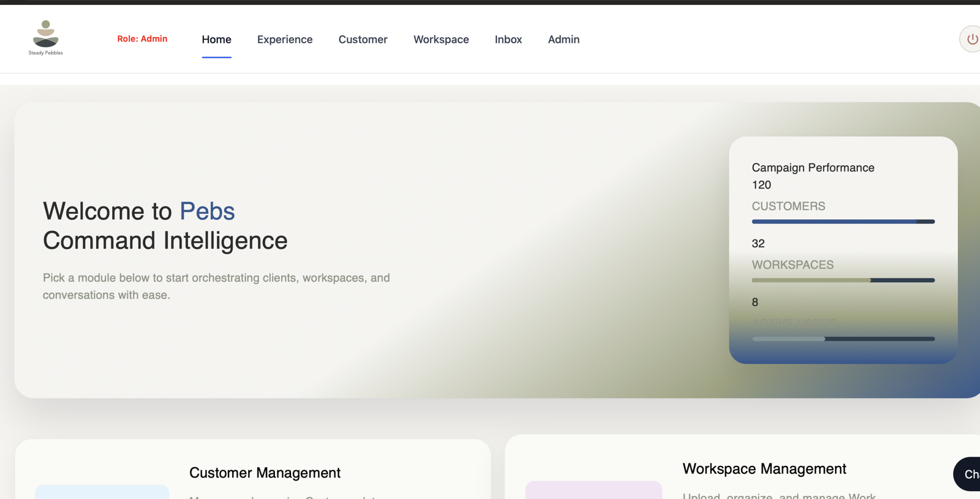Click the bottom Active Users progress bar

click(843, 338)
